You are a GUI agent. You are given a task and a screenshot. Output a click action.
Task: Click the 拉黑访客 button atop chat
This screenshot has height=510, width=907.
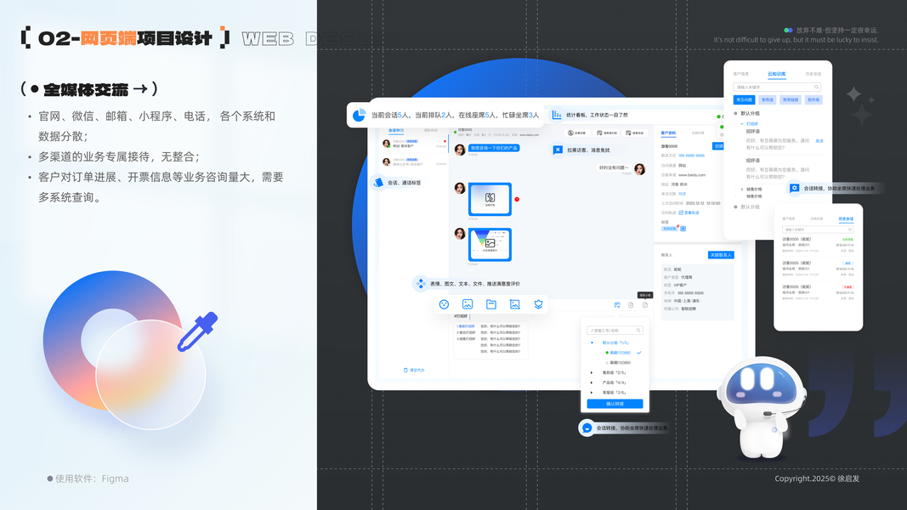click(576, 133)
